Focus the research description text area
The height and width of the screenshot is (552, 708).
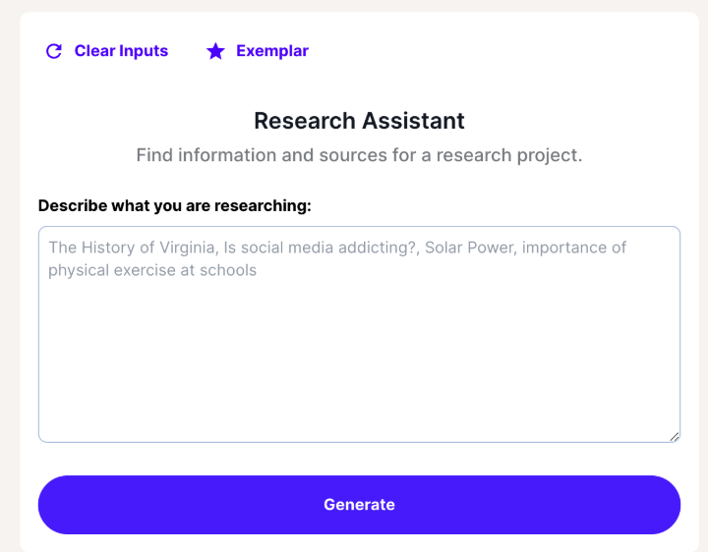[x=359, y=334]
